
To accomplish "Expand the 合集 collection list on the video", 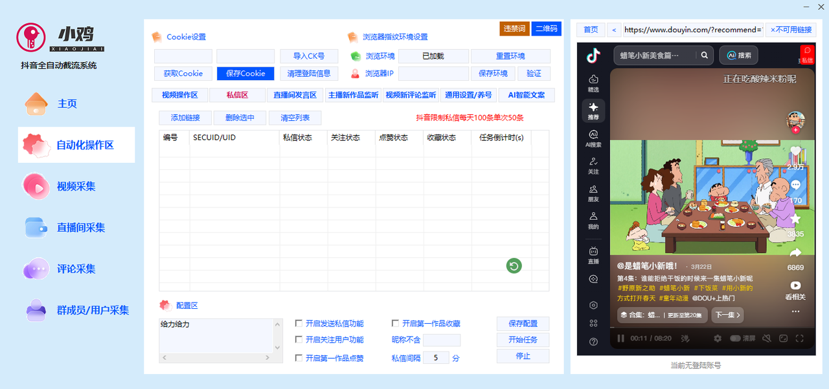I will pos(661,315).
